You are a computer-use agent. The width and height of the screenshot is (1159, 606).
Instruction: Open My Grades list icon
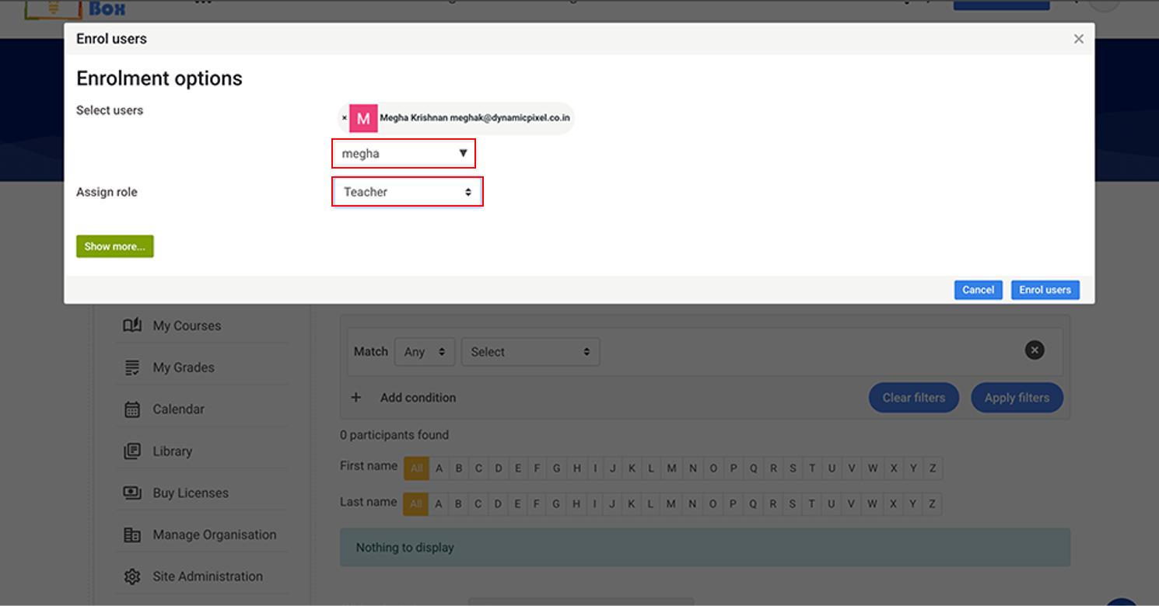(x=132, y=367)
